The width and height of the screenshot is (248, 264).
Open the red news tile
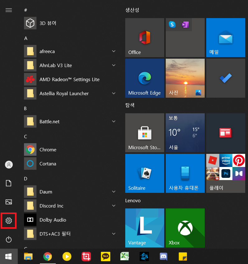pyautogui.click(x=226, y=133)
